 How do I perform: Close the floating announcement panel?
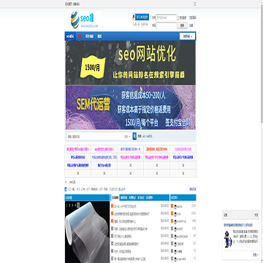pyautogui.click(x=256, y=216)
